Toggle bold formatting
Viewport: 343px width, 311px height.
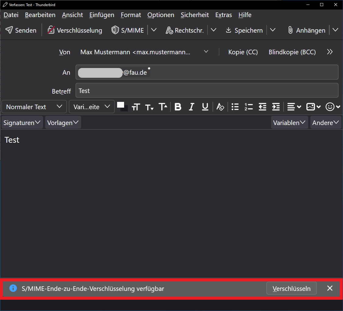178,107
